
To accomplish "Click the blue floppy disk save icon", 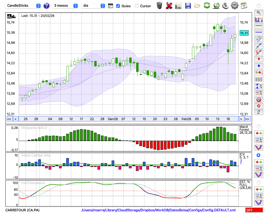I will point(188,6).
